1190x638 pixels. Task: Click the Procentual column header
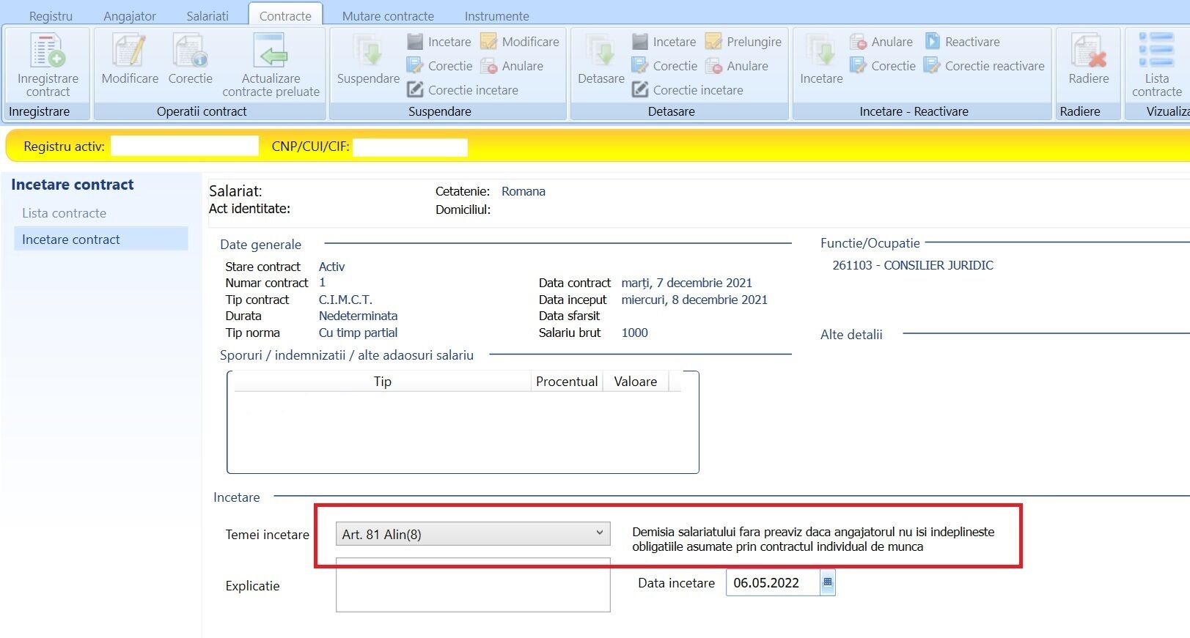567,382
